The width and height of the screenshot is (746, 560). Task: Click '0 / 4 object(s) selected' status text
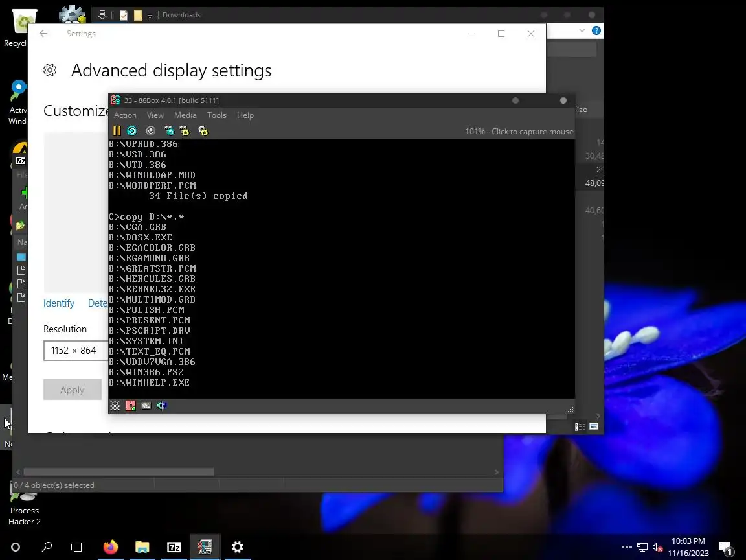pos(54,485)
